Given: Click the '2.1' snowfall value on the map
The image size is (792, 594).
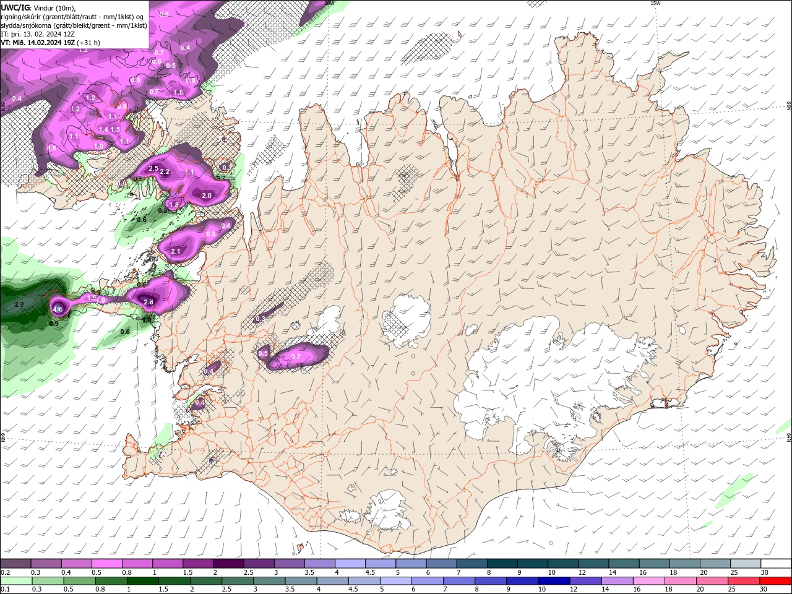Looking at the screenshot, I should coord(176,251).
